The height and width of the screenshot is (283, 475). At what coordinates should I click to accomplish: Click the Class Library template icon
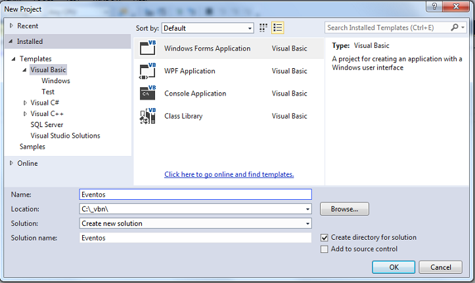pos(148,116)
